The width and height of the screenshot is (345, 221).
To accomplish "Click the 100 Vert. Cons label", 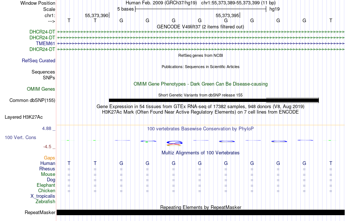I will pyautogui.click(x=20, y=137).
